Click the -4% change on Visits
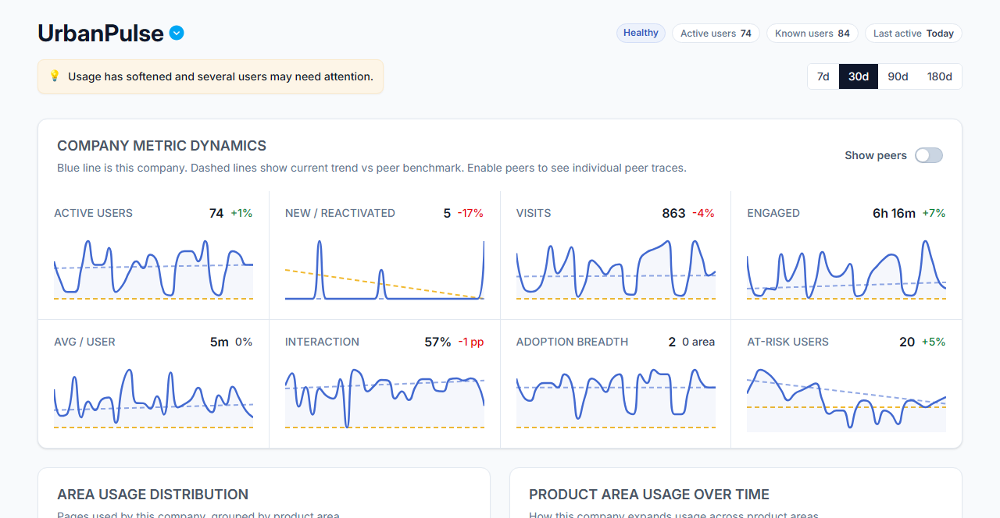The image size is (1000, 518). coord(703,213)
